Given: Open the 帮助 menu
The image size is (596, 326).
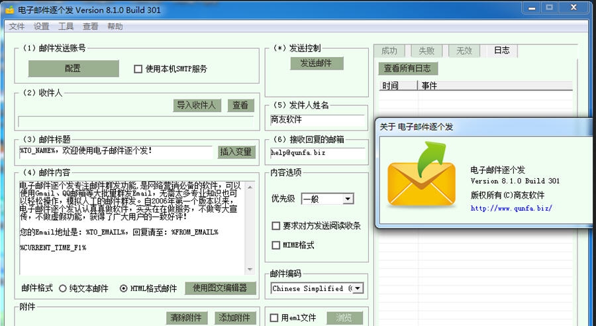Looking at the screenshot, I should click(115, 27).
